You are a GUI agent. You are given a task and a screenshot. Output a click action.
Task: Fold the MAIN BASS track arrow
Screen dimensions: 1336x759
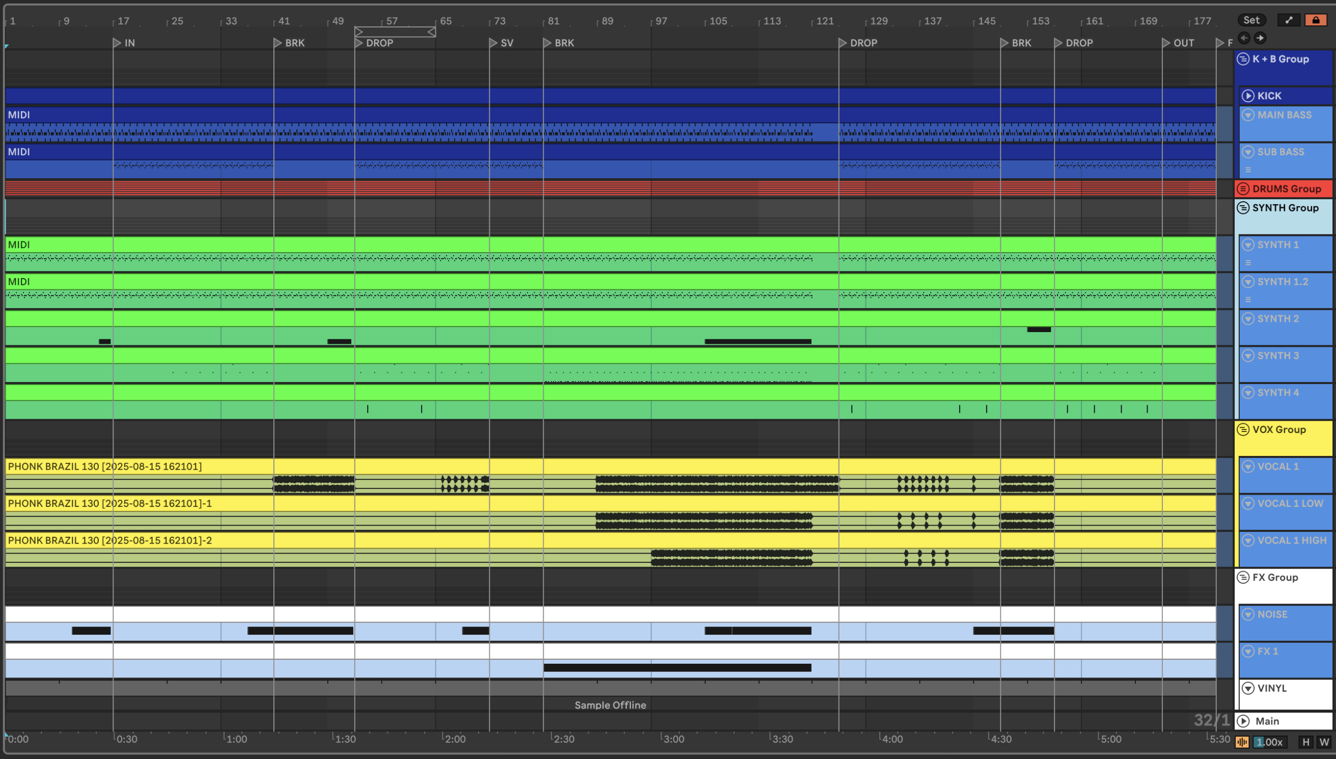click(1247, 115)
